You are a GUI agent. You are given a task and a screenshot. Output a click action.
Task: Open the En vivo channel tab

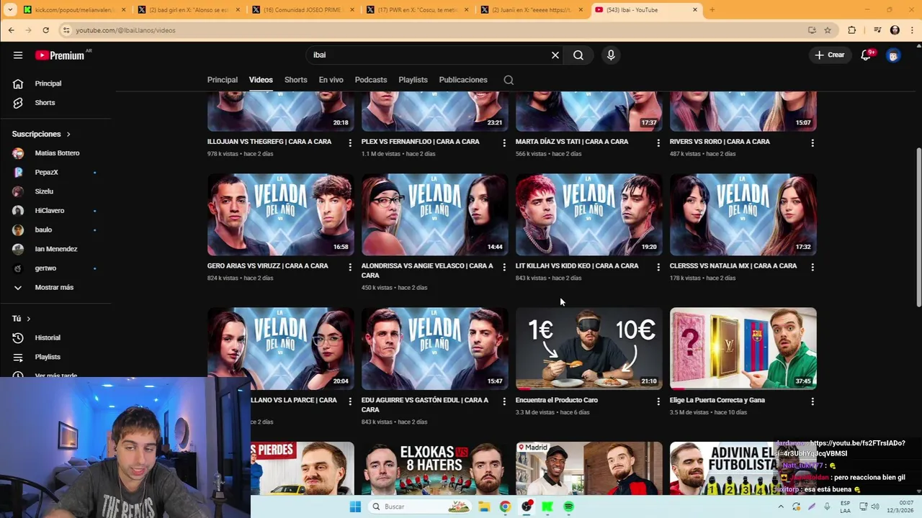click(331, 80)
